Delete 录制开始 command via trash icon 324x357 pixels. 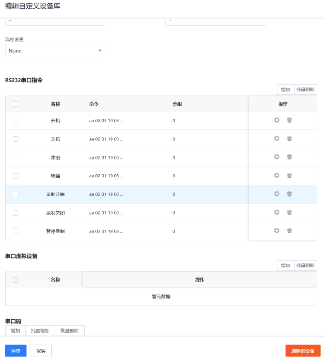tap(289, 194)
